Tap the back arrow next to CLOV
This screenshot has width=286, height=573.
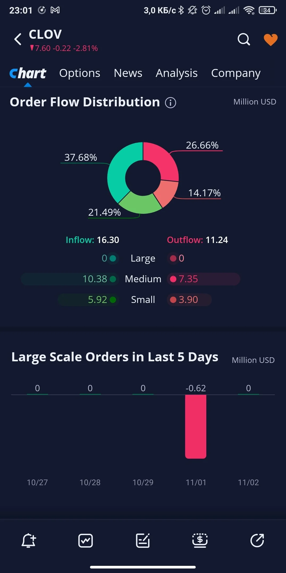18,39
